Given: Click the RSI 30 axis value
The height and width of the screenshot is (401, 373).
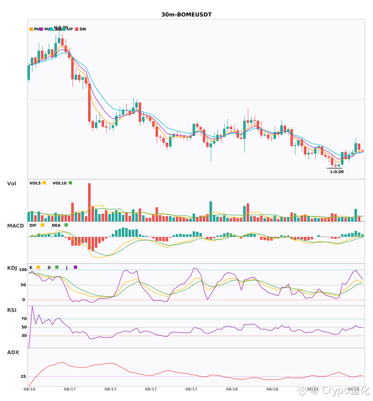Looking at the screenshot, I should pos(24,336).
